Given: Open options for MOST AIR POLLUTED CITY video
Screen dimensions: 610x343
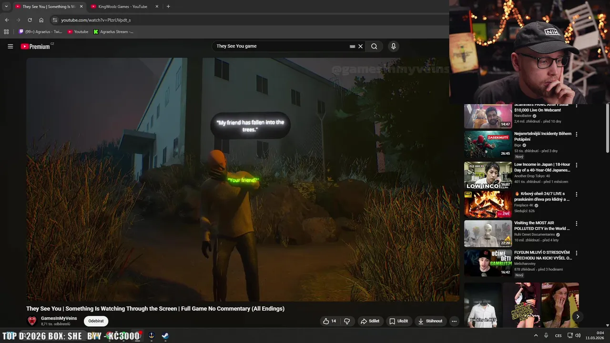Looking at the screenshot, I should click(577, 223).
